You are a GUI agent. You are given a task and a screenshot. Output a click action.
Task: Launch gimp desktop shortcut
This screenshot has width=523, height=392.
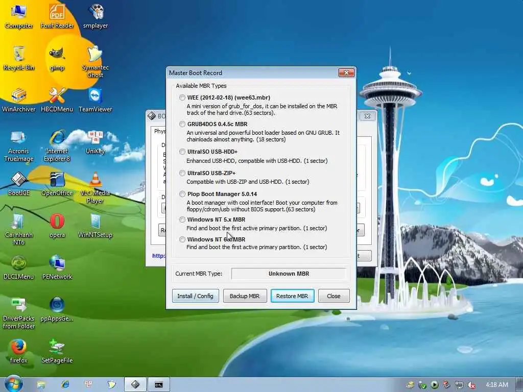tap(57, 58)
